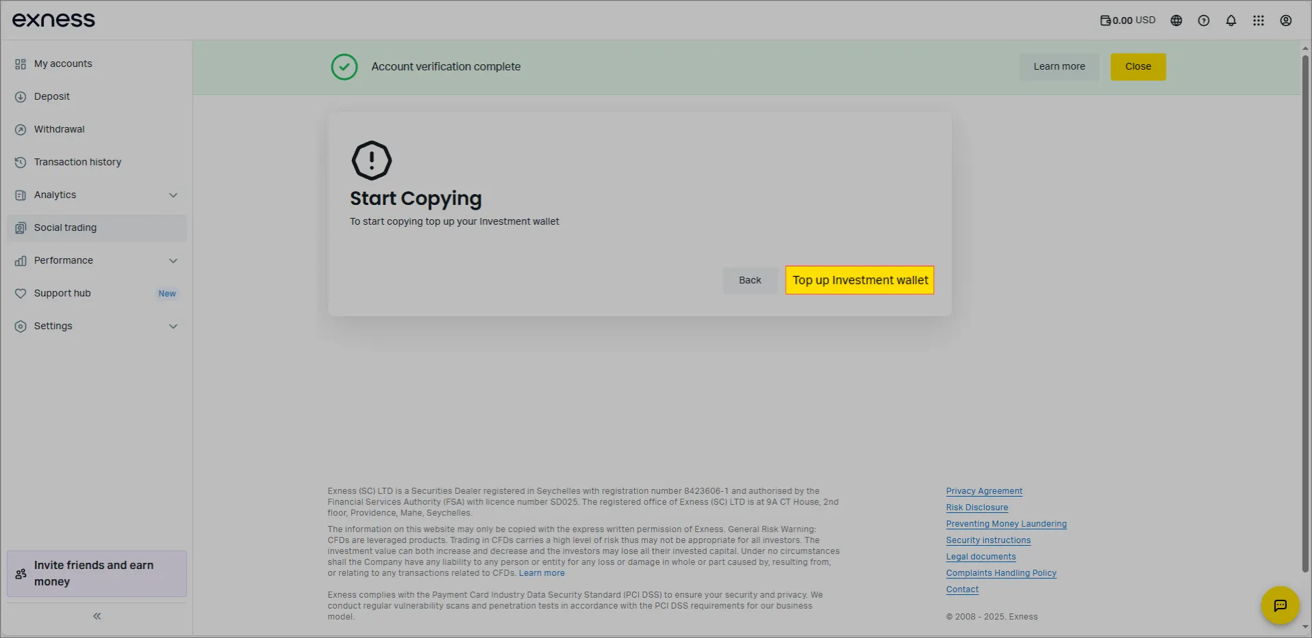Click the My accounts grid icon

tap(20, 64)
